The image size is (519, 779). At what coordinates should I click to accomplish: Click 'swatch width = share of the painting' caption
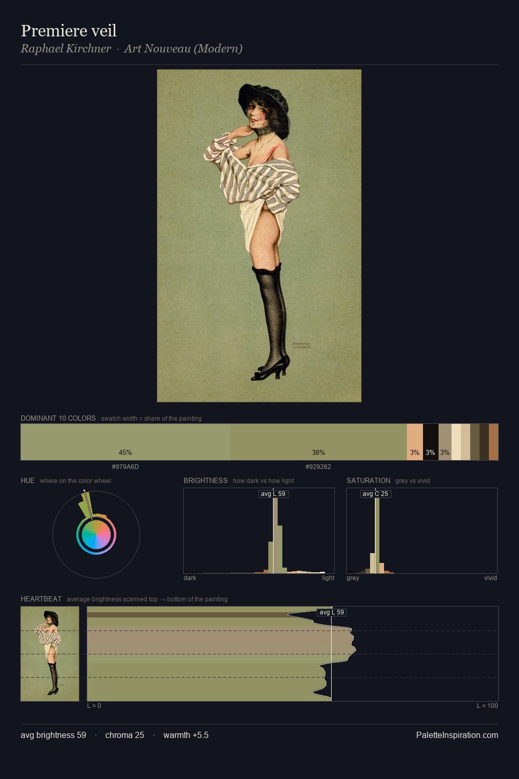coord(152,419)
